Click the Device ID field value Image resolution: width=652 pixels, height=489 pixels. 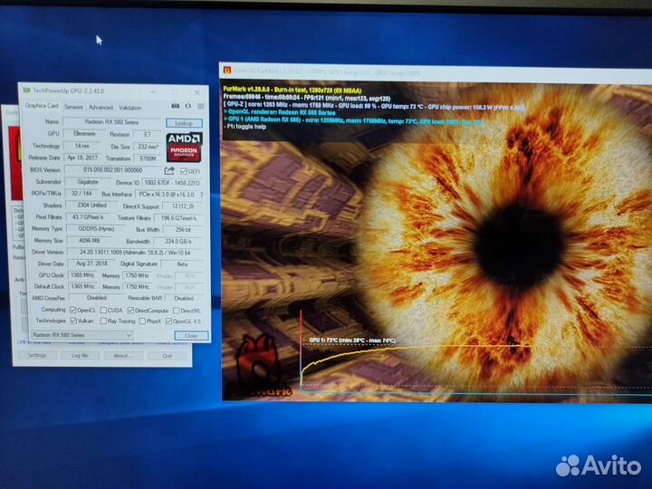click(172, 183)
